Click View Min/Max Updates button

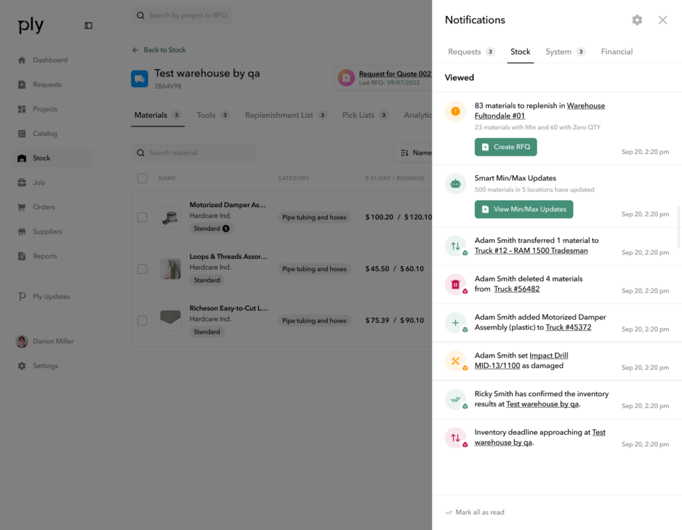click(x=523, y=209)
